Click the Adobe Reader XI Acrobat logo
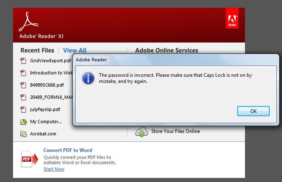 (x=28, y=22)
